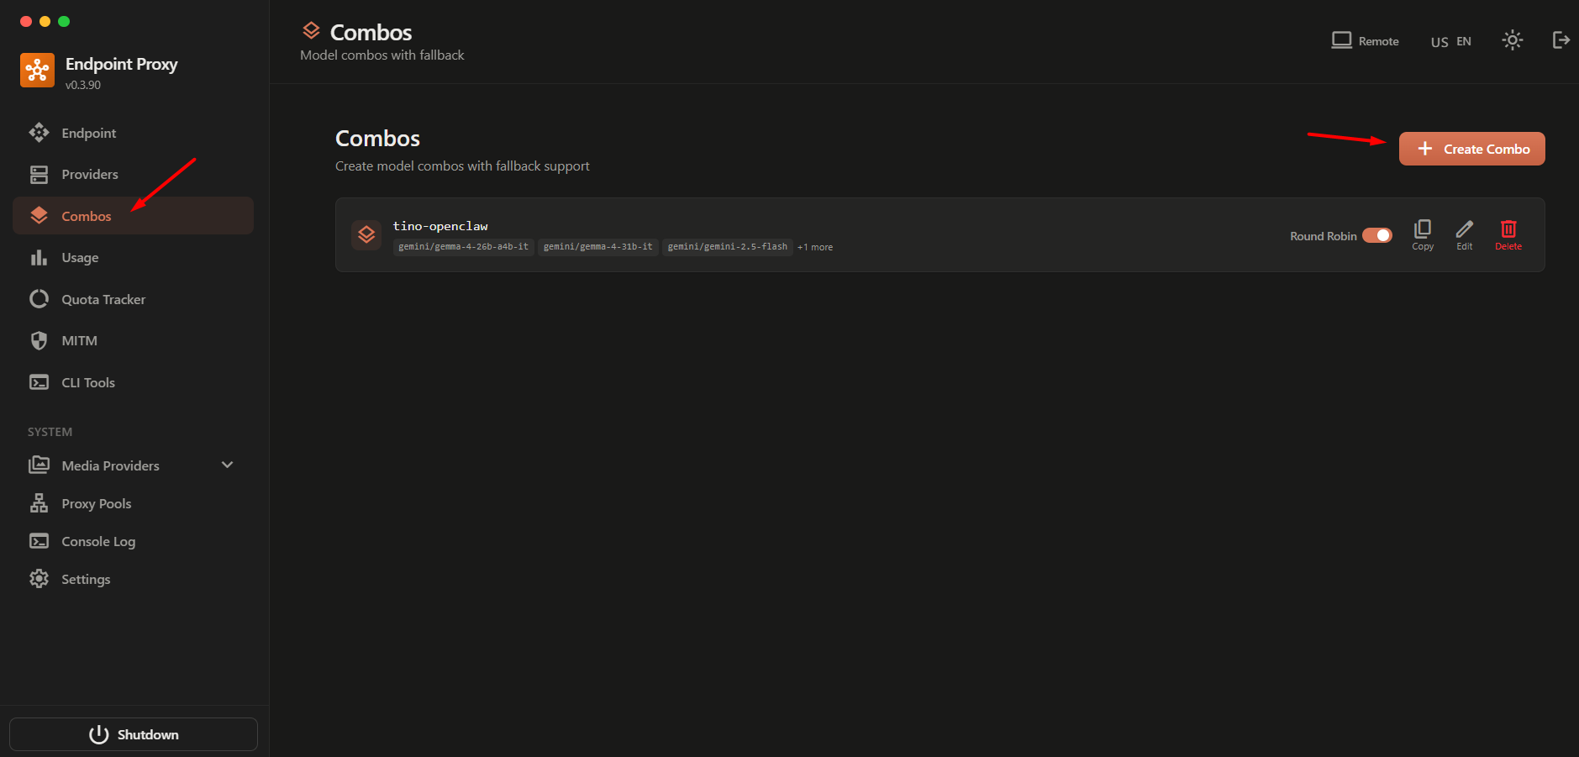Open the US EN language selector
1579x757 pixels.
pyautogui.click(x=1450, y=41)
